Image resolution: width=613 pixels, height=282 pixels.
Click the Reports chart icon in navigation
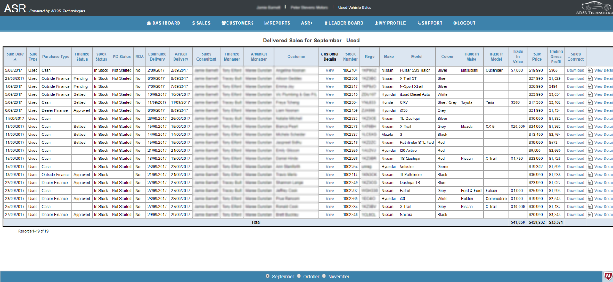point(267,23)
